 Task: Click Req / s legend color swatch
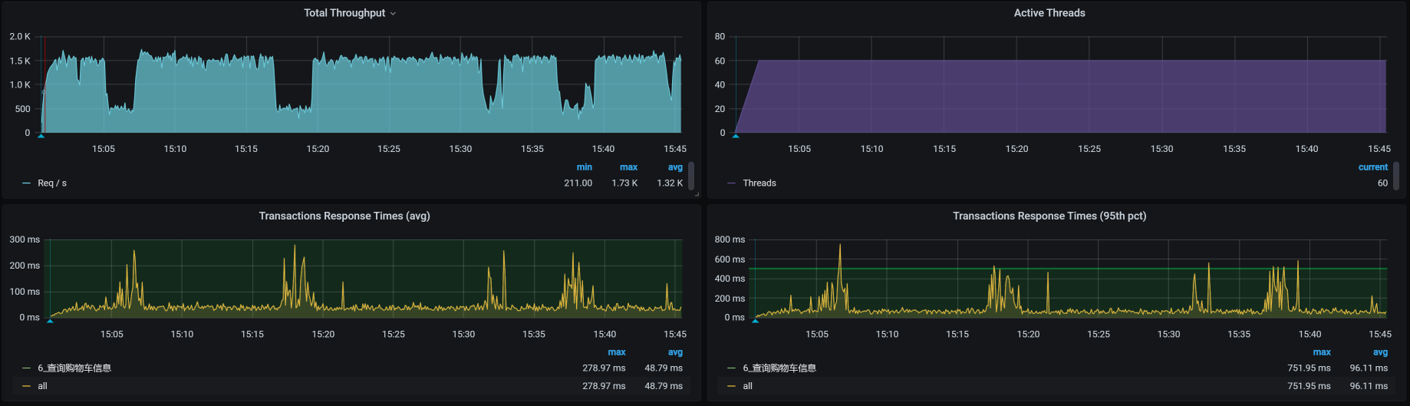coord(27,183)
